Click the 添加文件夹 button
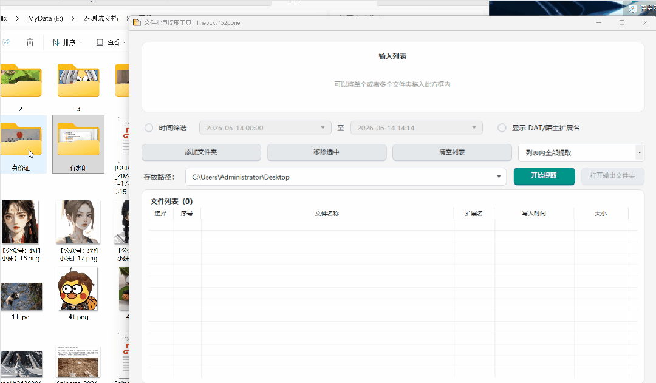Viewport: 656px width, 383px height. [201, 152]
